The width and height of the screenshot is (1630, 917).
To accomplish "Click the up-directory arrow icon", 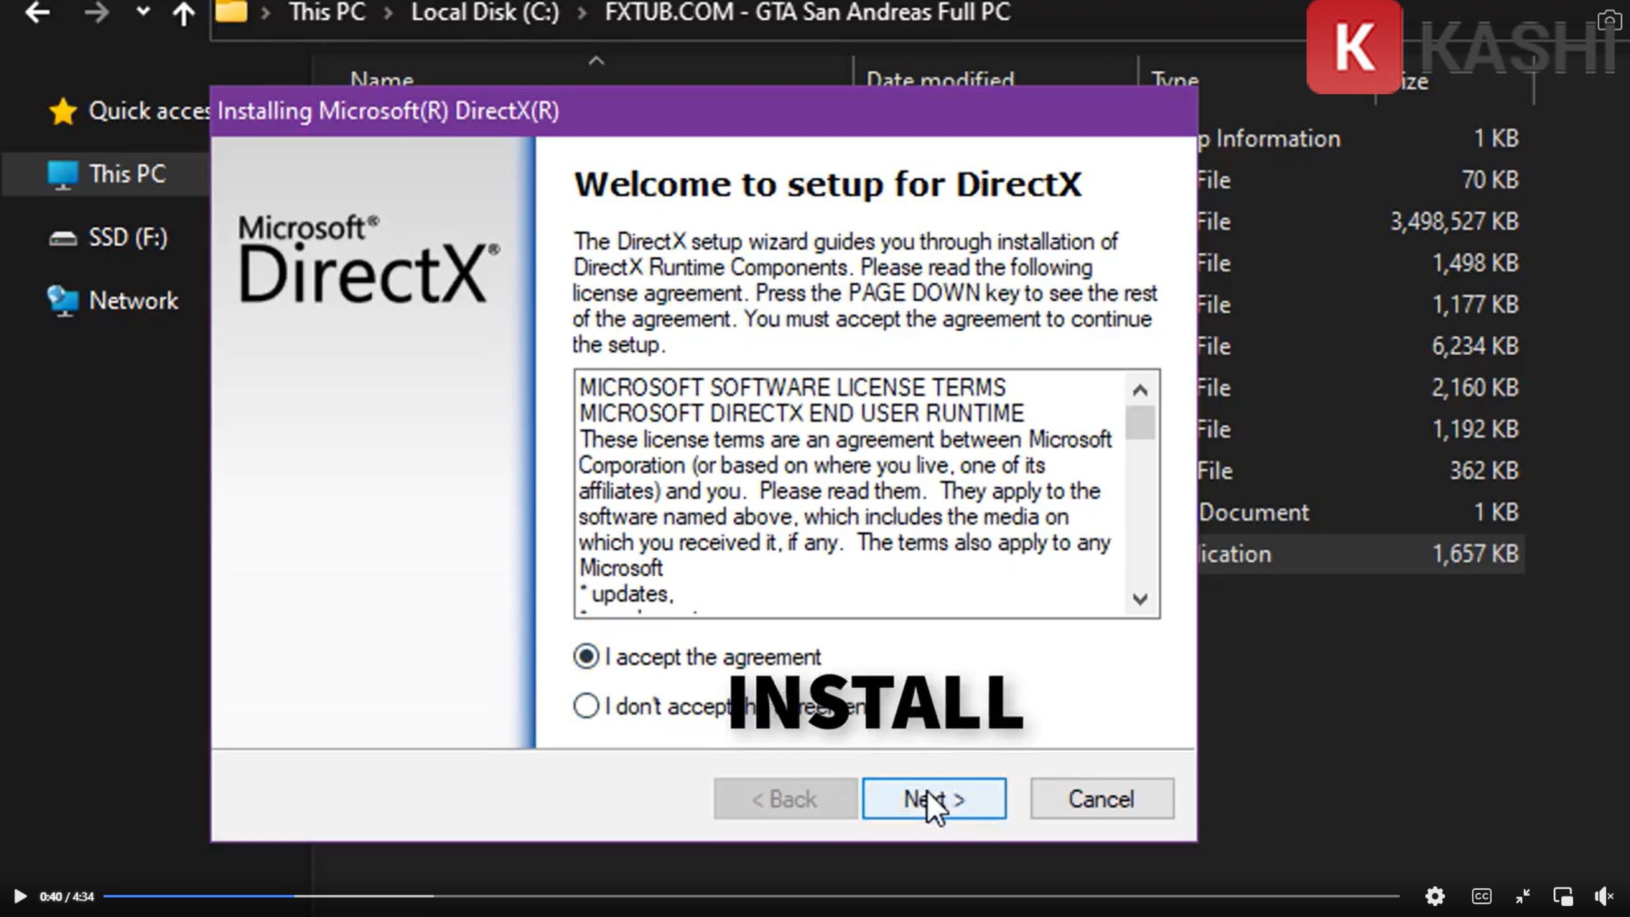I will click(184, 13).
